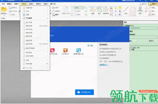Viewport: 158px width, 104px height.
Task: Open the 100% zoom level dropdown
Action: (x=83, y=8)
